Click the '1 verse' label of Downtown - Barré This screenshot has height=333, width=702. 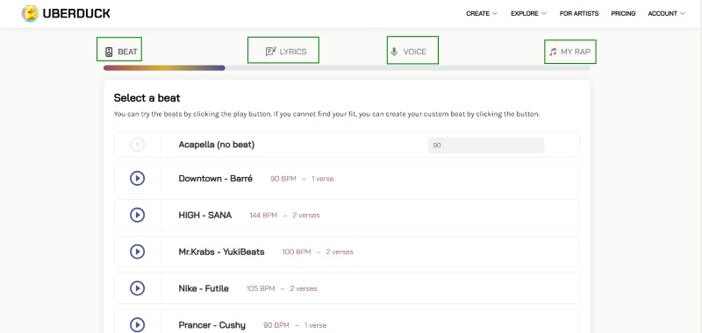[x=322, y=179]
